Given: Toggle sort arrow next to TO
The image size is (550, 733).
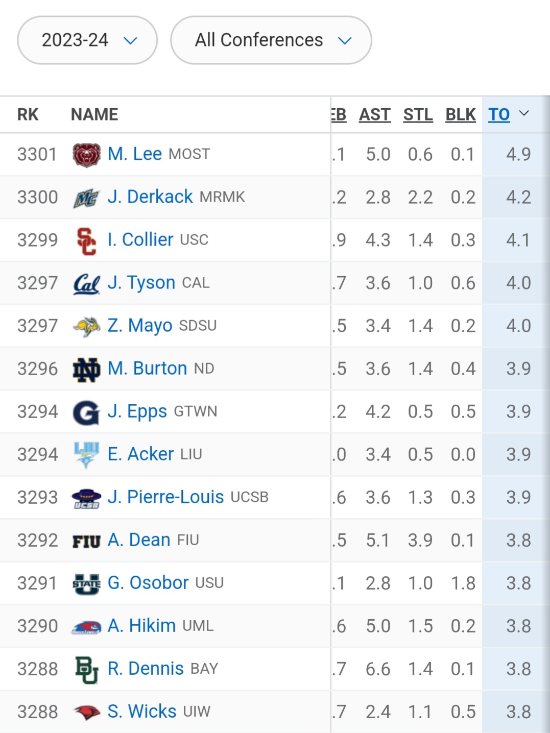Looking at the screenshot, I should pos(524,113).
